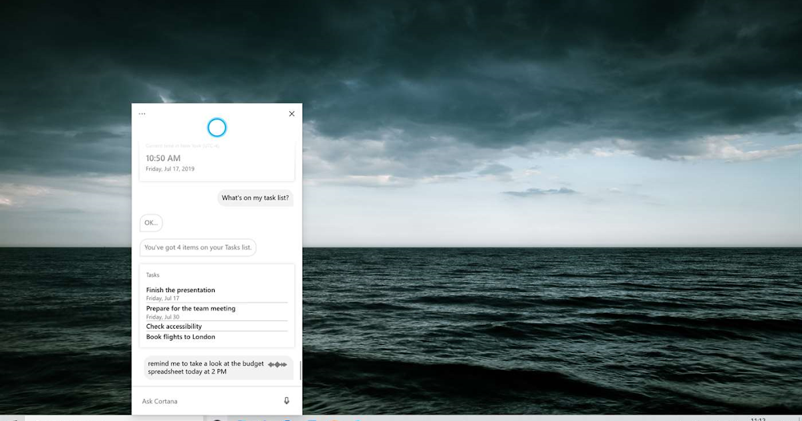The width and height of the screenshot is (802, 421).
Task: Click the "What's on my task list?" bubble
Action: [x=255, y=198]
